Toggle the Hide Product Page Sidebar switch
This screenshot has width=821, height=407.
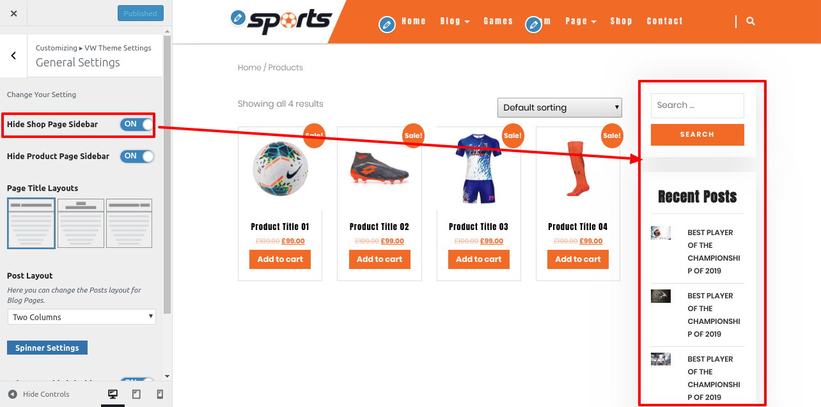[137, 156]
